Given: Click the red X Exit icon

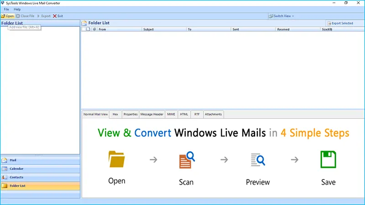Looking at the screenshot, I should coord(55,16).
